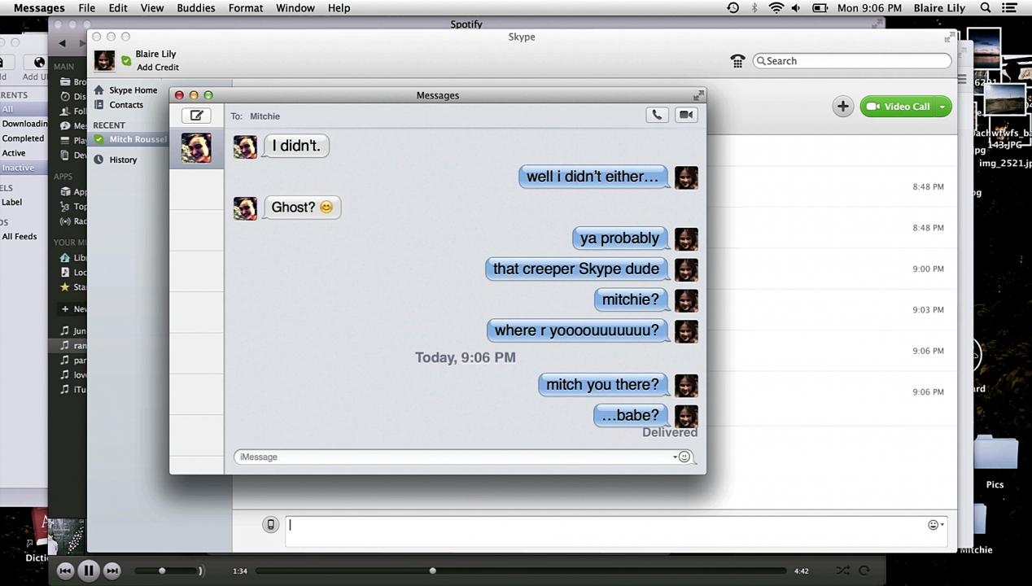Open the Format menu
Viewport: 1032px width, 586px height.
coord(245,8)
